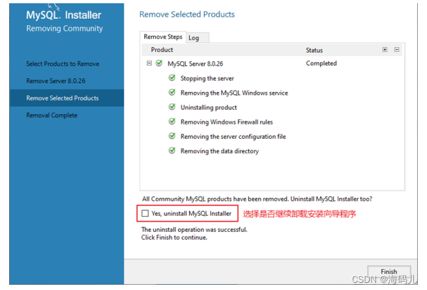
Task: Collapse the MySQL Server 8.0.26 tree node
Action: pos(149,63)
